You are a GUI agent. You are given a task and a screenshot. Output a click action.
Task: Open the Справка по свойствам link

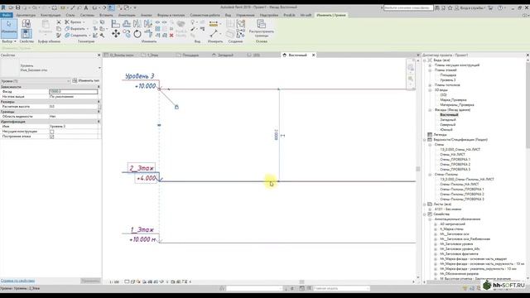point(17,281)
